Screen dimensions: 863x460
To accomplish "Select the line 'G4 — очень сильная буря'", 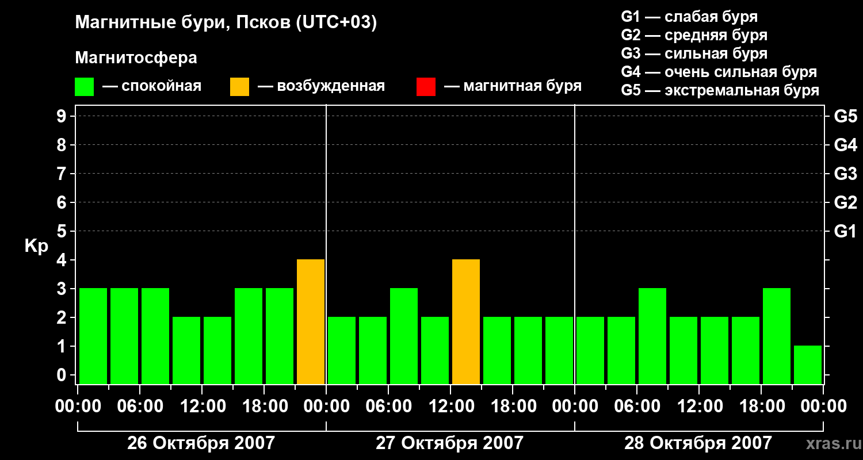I will click(x=719, y=72).
